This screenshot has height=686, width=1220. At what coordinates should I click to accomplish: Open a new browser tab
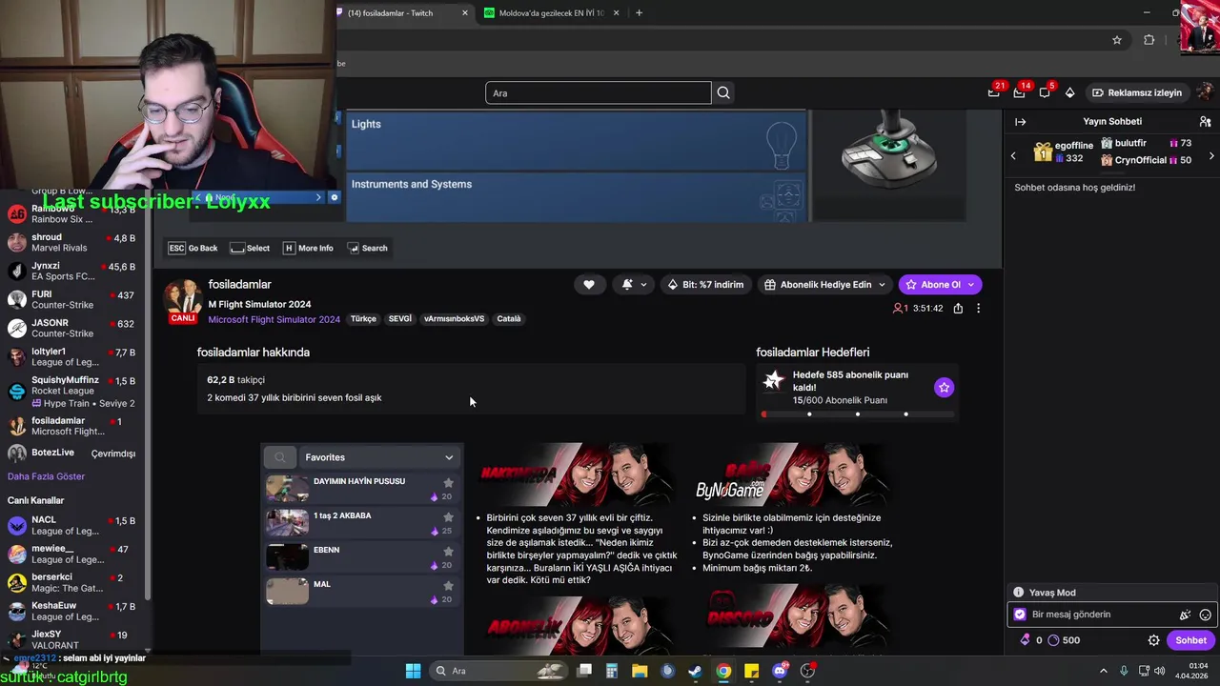pos(639,13)
